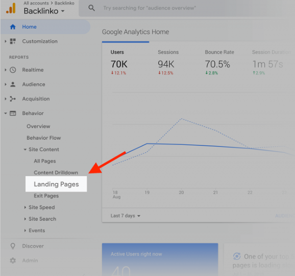Viewport: 295px width, 276px height.
Task: Click the Google Analytics logo icon
Action: 11,8
